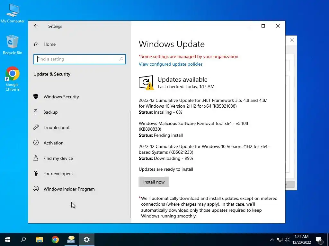Open For developers tools icon
The image size is (329, 246).
[36, 173]
